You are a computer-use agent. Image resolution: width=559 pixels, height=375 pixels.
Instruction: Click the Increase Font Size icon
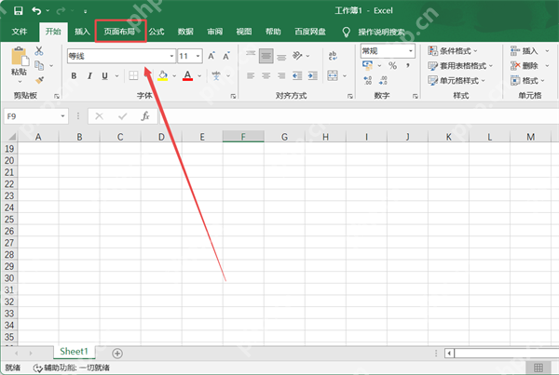click(211, 56)
